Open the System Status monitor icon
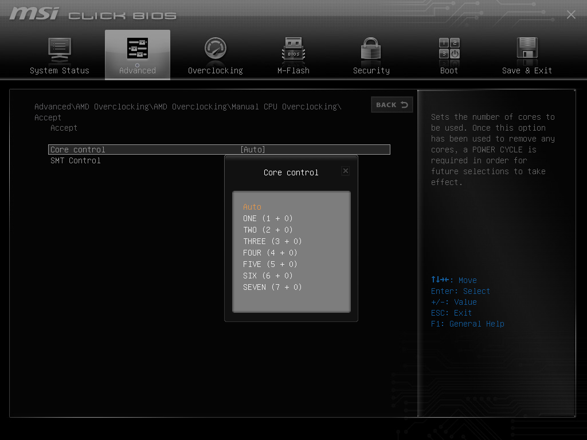587x440 pixels. point(60,50)
